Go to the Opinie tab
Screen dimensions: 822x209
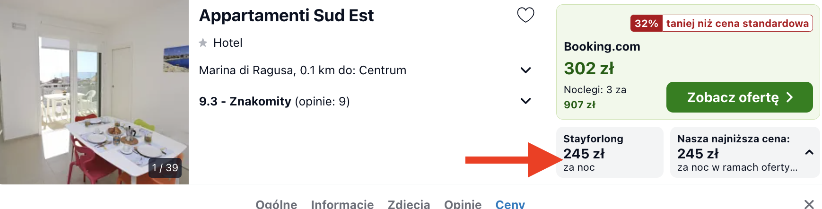pyautogui.click(x=463, y=204)
